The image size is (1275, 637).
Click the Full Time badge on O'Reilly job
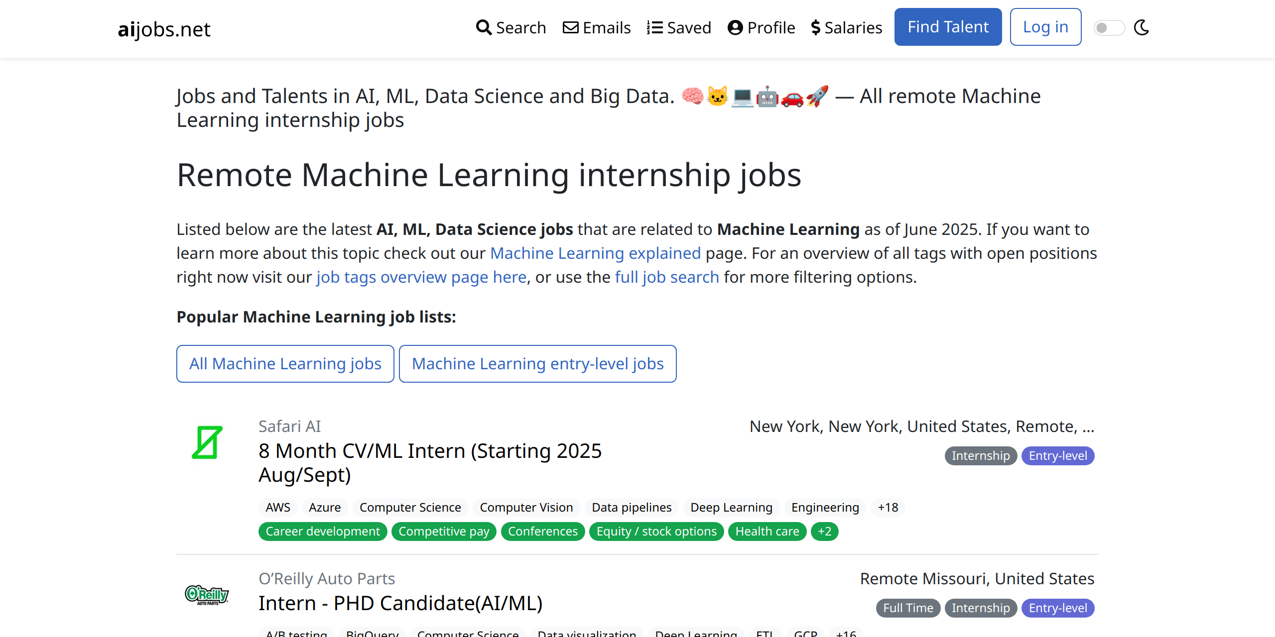tap(908, 608)
